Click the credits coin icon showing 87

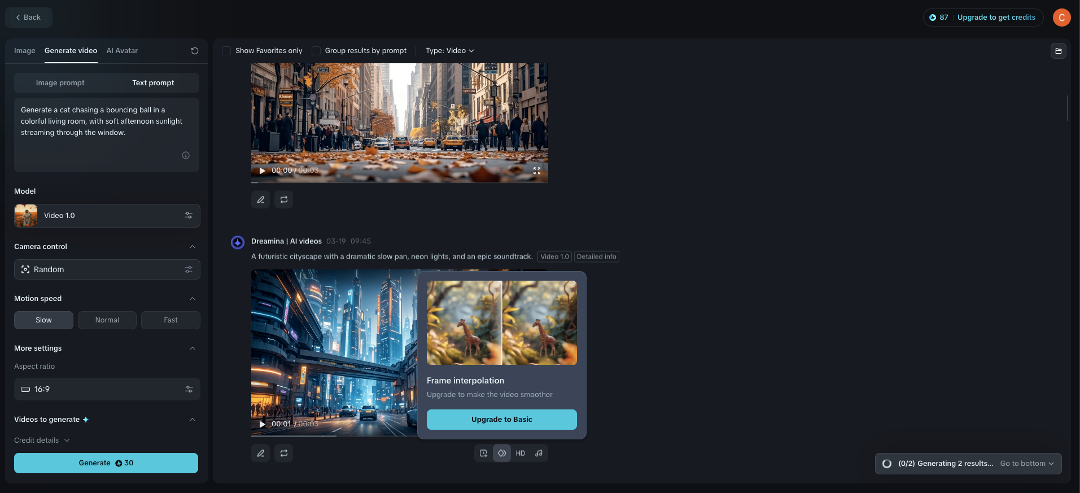(933, 18)
